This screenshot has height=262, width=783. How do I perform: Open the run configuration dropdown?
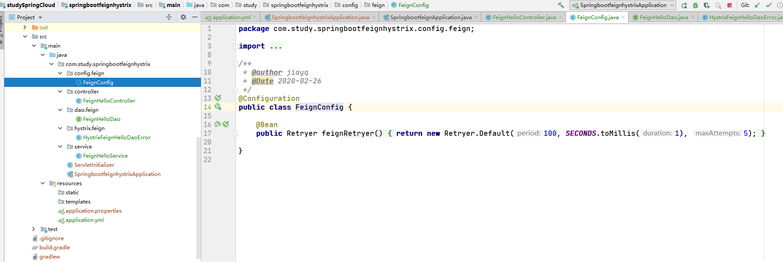point(623,5)
